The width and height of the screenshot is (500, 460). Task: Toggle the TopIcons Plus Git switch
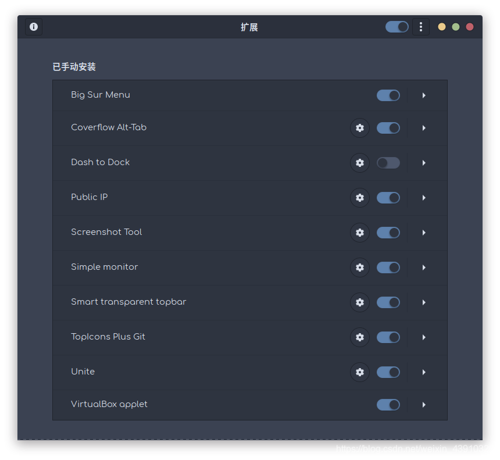coord(388,337)
